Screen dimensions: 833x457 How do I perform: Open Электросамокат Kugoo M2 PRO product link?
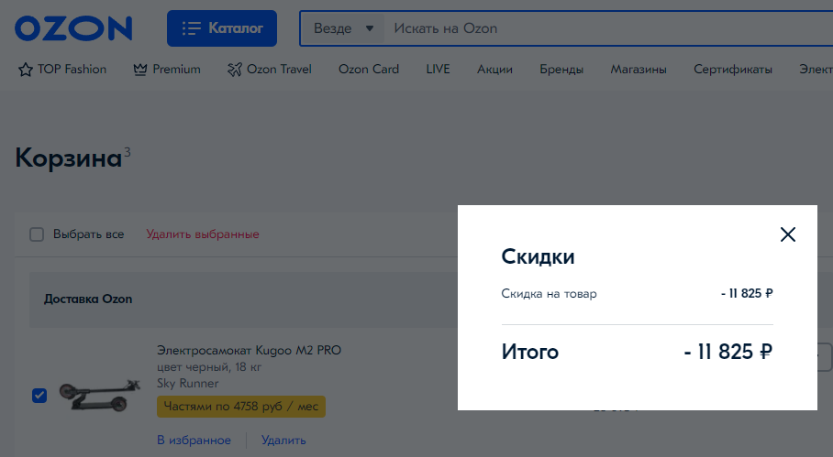point(249,351)
